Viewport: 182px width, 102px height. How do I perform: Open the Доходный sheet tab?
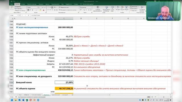[65, 95]
